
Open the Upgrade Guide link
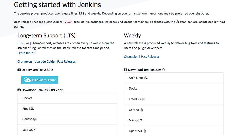point(44,61)
